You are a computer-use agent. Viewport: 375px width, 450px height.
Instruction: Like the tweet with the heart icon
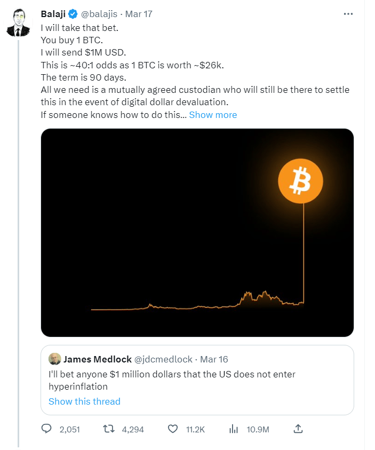(x=172, y=429)
